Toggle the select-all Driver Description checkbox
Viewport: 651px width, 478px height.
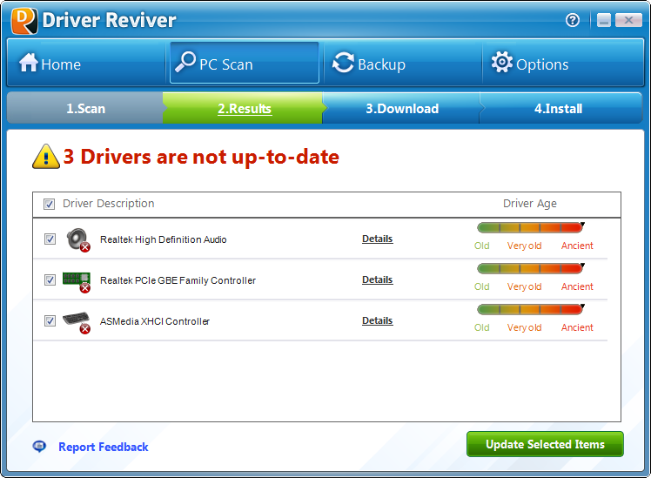pyautogui.click(x=50, y=204)
